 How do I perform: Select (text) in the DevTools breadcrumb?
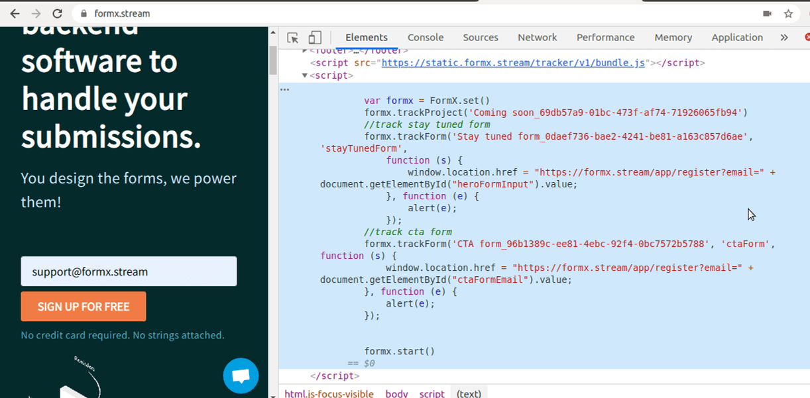[x=469, y=393]
